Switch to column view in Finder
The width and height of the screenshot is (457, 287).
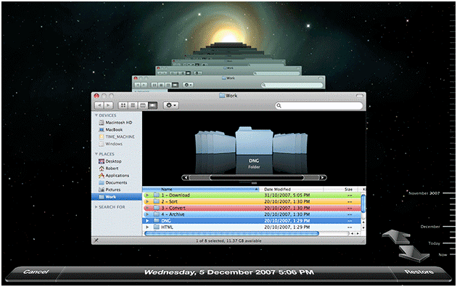(142, 105)
